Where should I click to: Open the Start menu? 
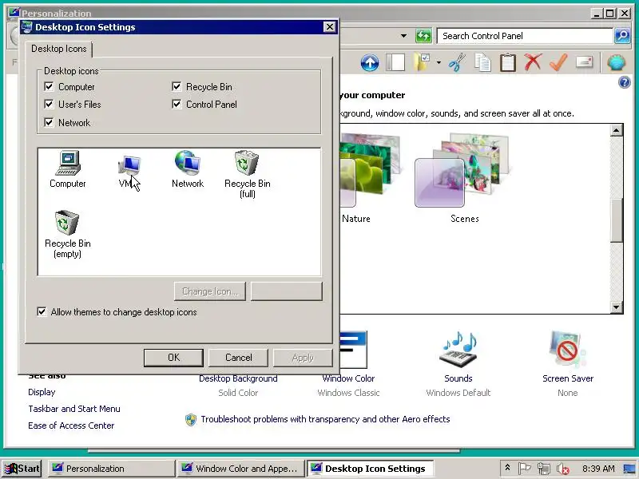[x=22, y=469]
